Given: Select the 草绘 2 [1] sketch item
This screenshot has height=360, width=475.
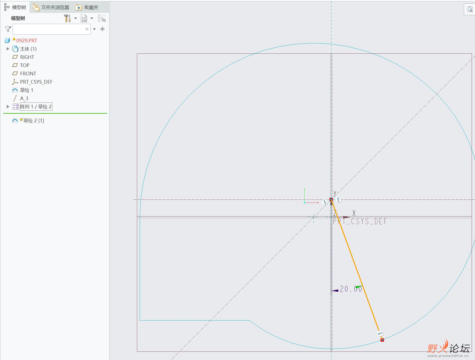Looking at the screenshot, I should click(34, 121).
